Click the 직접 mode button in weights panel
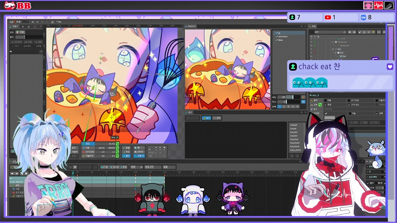397x223 pixels. coord(21,32)
